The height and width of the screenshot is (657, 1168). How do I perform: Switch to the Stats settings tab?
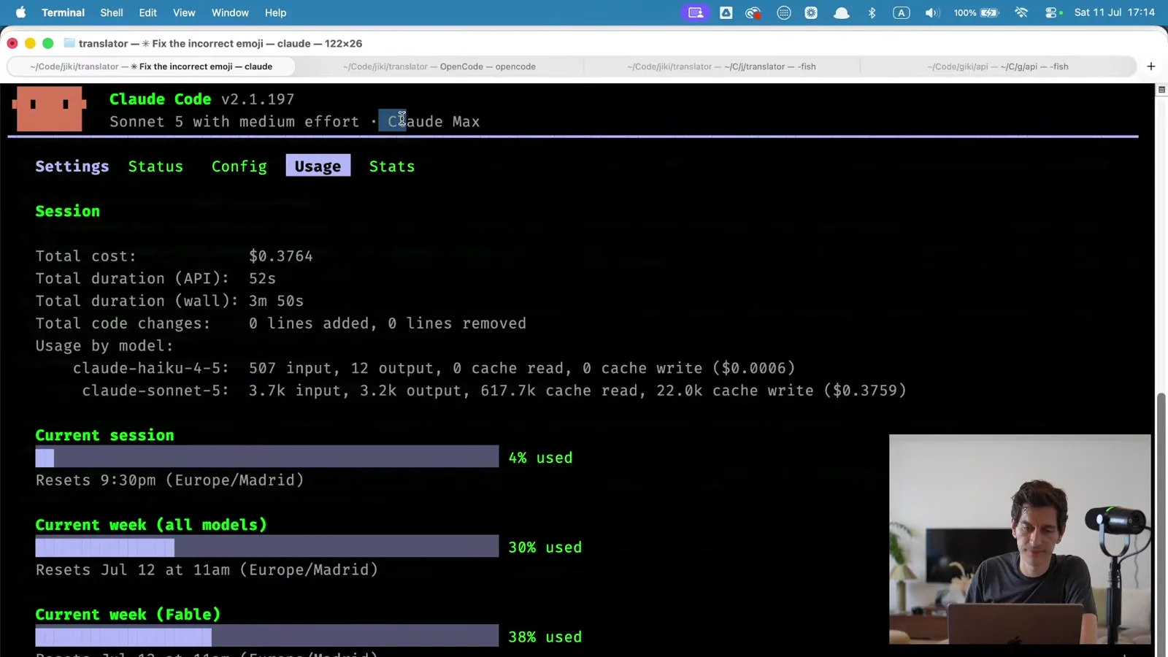click(392, 166)
